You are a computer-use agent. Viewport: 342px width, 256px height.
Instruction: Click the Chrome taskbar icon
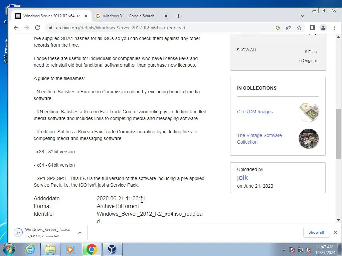[92, 249]
